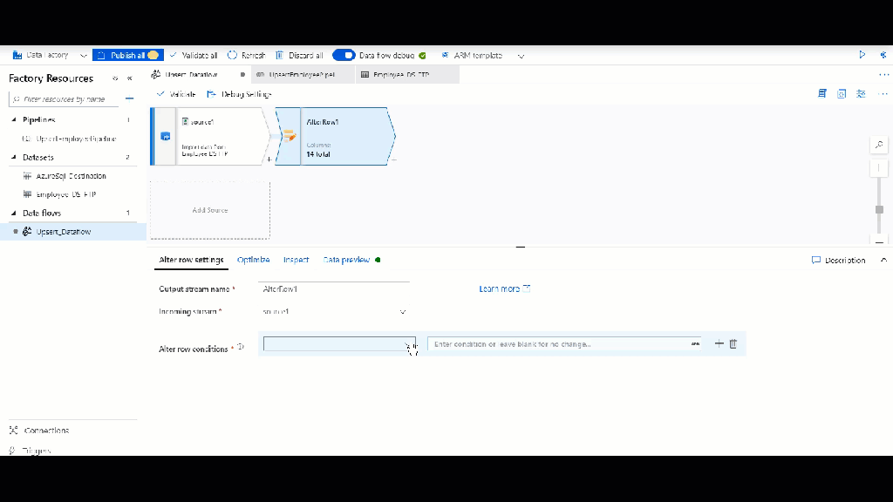
Task: Edit the Output stream name field
Action: click(x=334, y=289)
